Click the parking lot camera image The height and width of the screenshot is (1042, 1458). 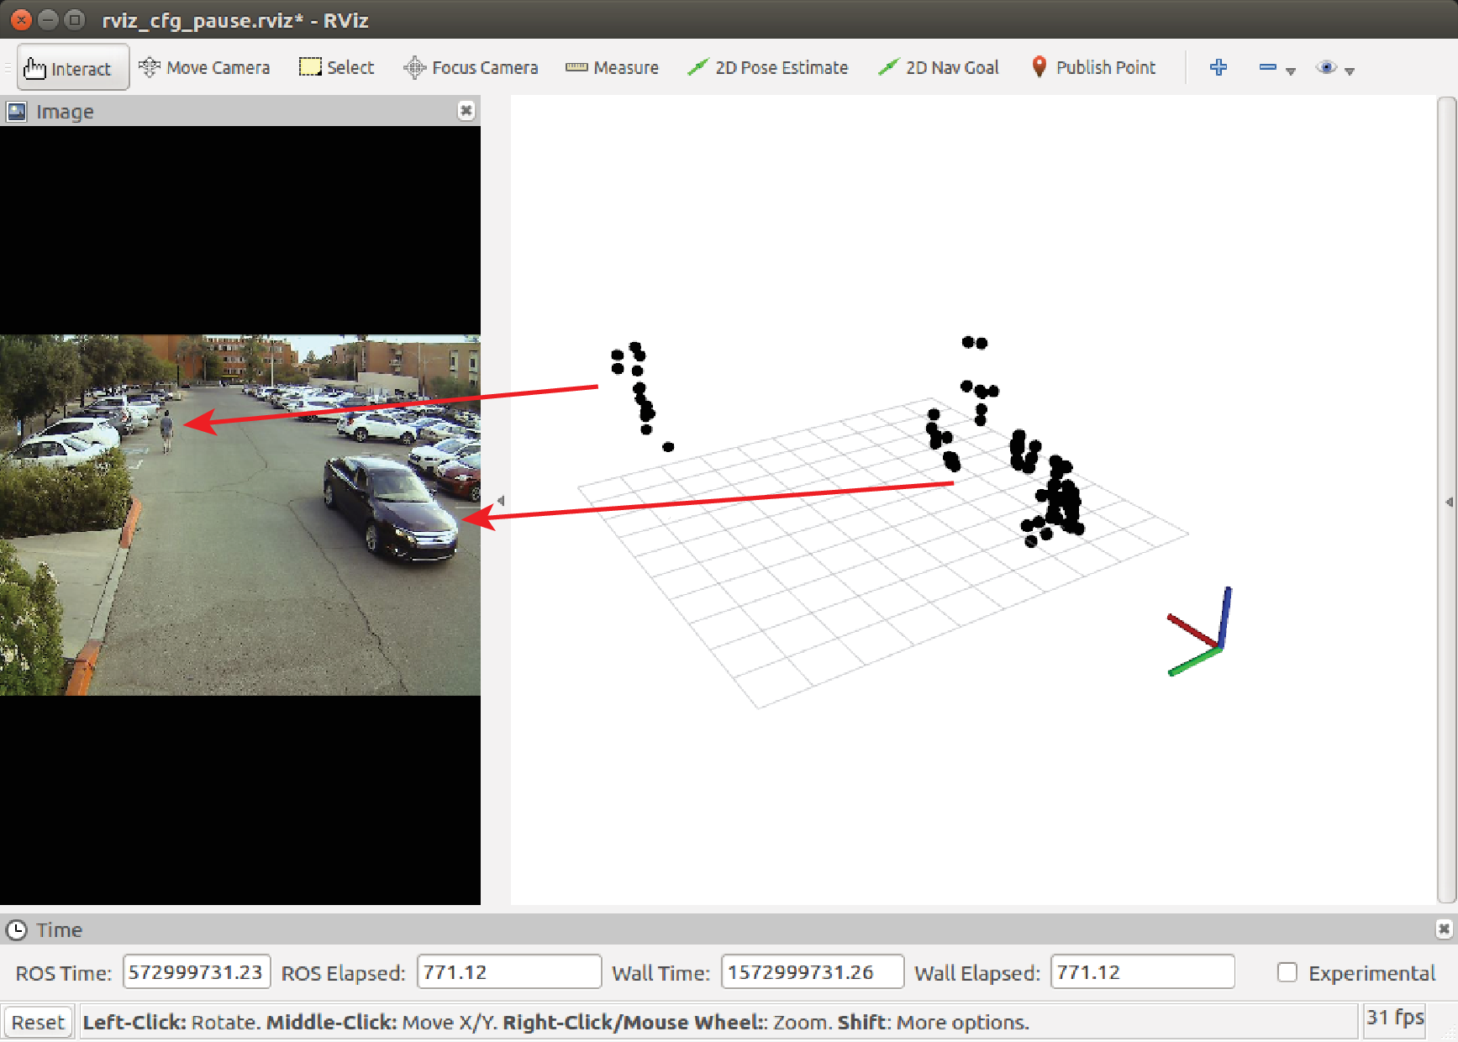point(240,515)
